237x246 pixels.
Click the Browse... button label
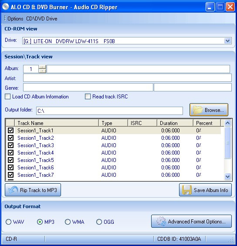[x=214, y=110]
